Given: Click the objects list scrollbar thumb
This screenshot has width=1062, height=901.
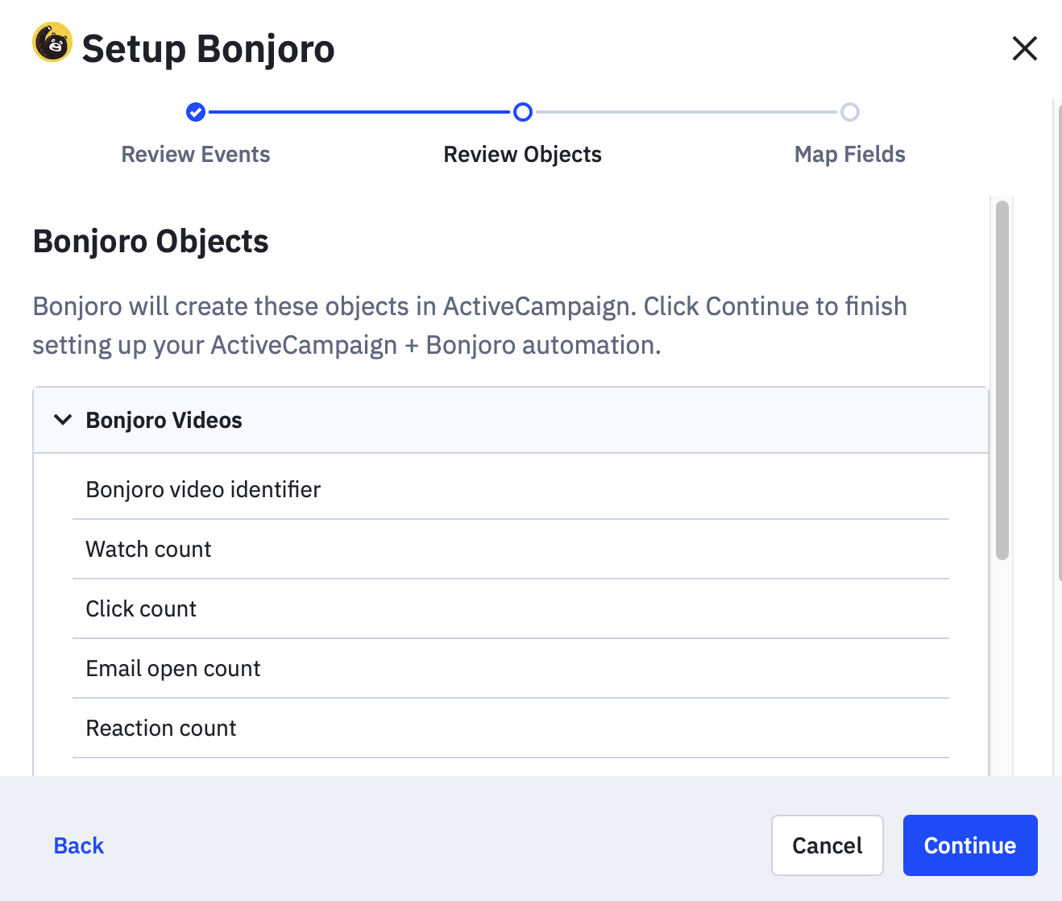Looking at the screenshot, I should coord(1002,380).
